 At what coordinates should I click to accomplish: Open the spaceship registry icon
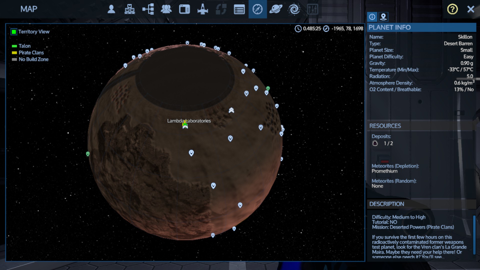point(202,9)
